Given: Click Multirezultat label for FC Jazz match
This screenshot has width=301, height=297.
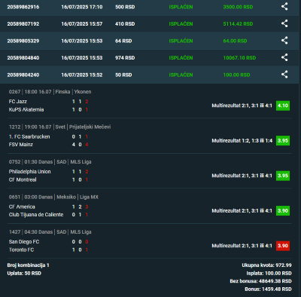Looking at the screenshot, I should point(242,106).
